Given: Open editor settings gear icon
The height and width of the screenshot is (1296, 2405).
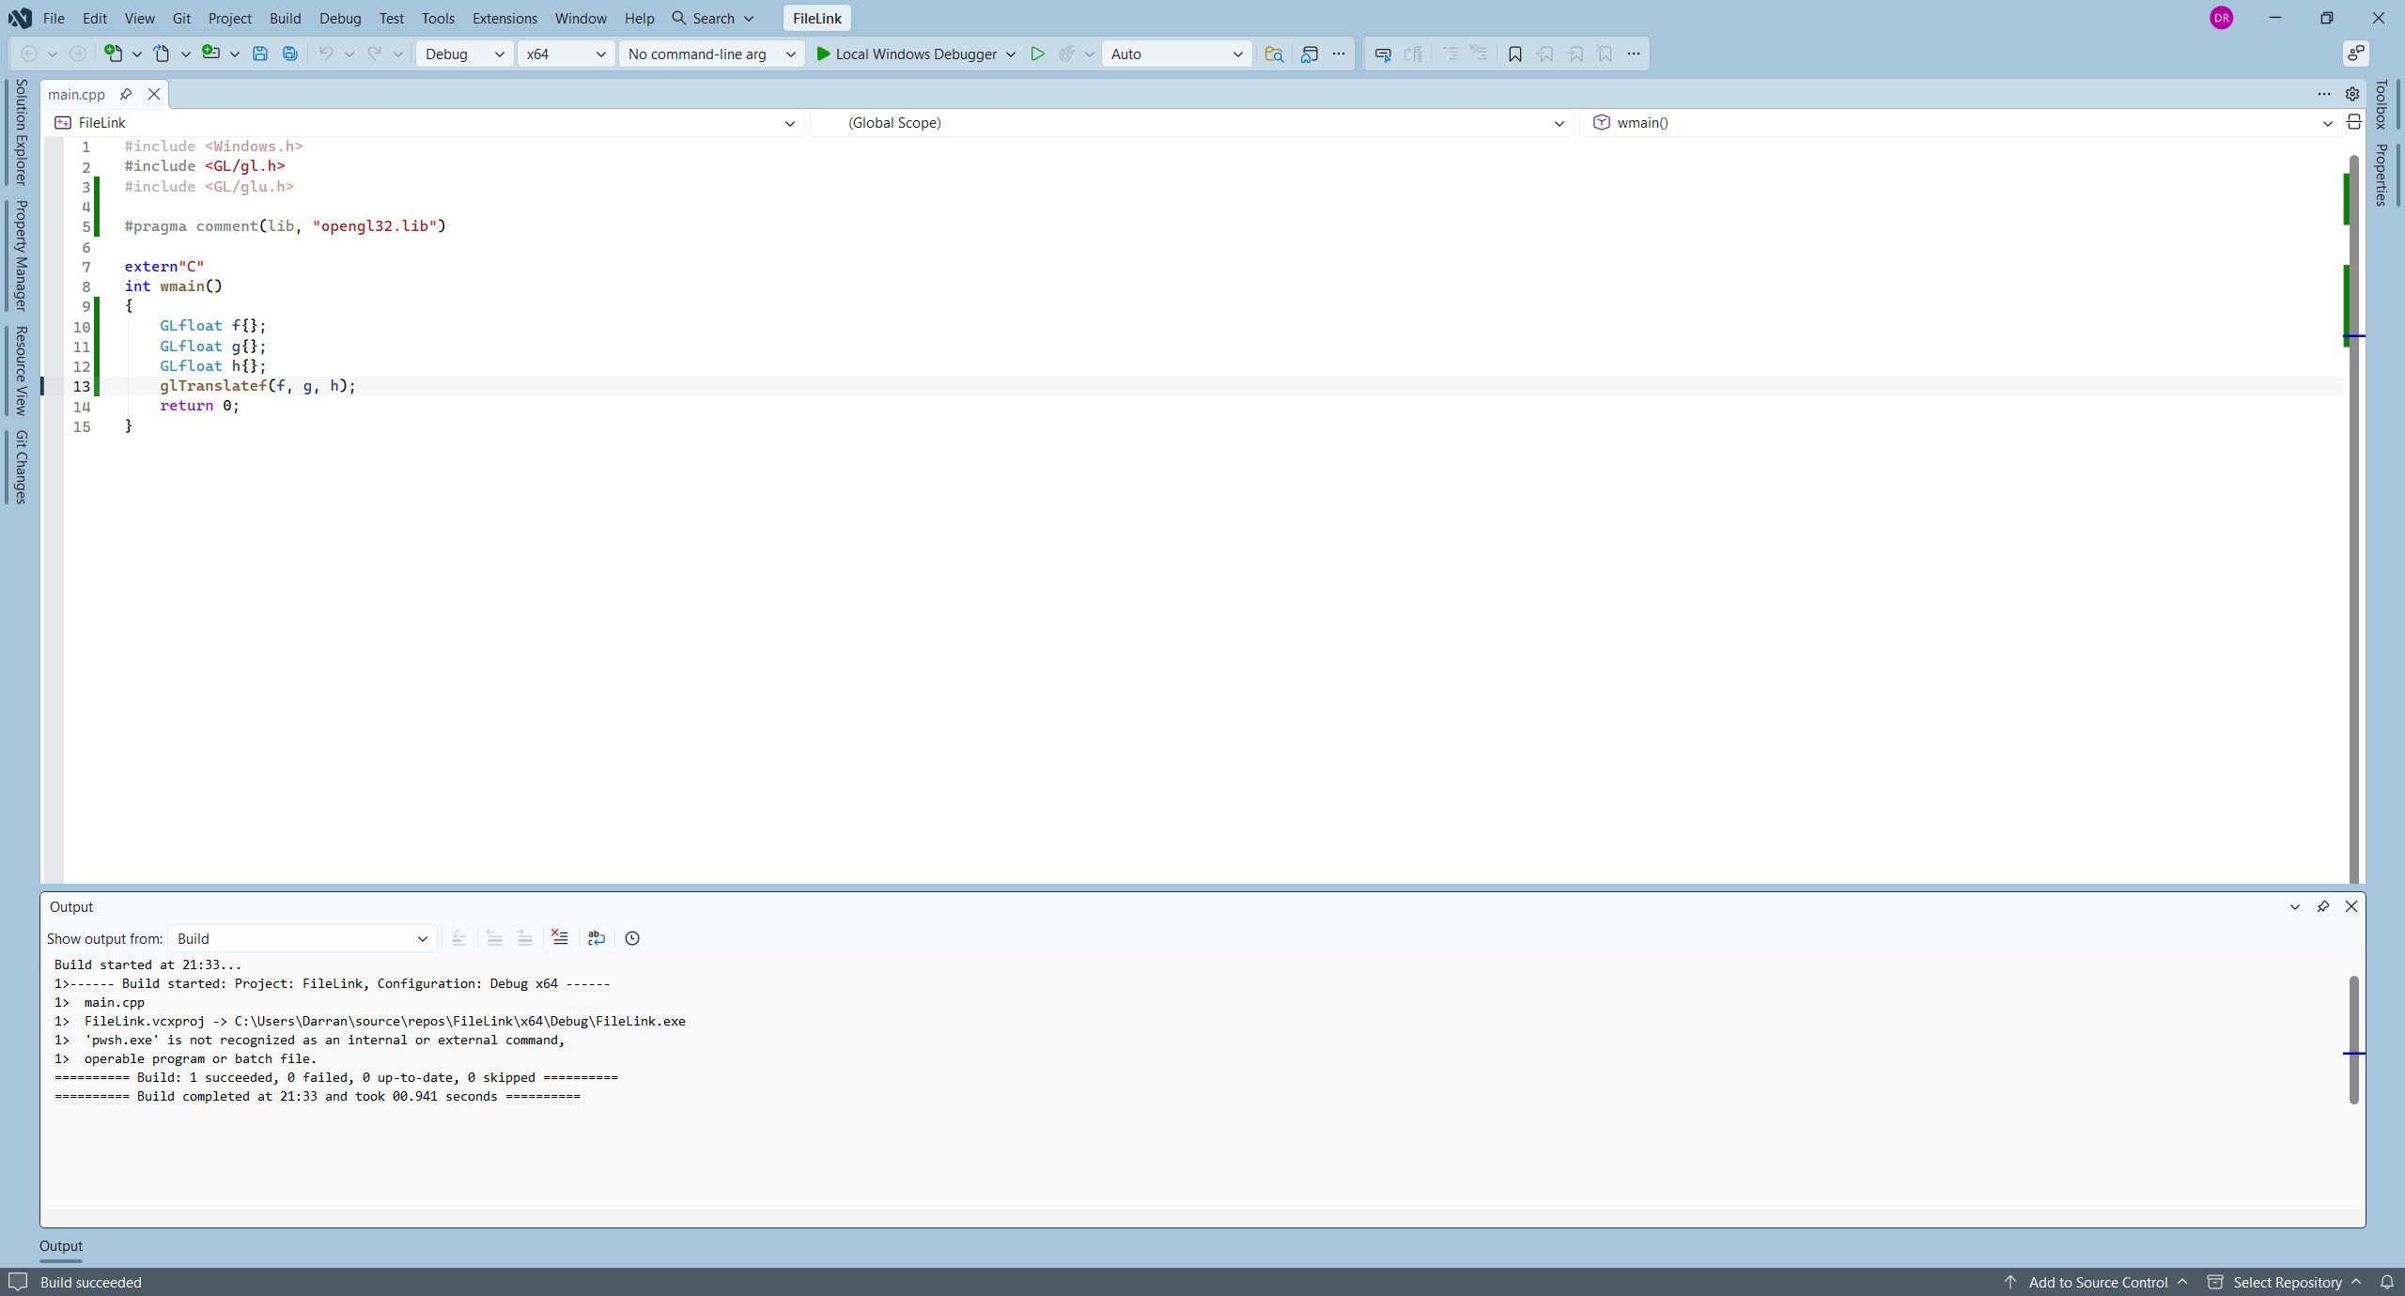Looking at the screenshot, I should 2351,94.
